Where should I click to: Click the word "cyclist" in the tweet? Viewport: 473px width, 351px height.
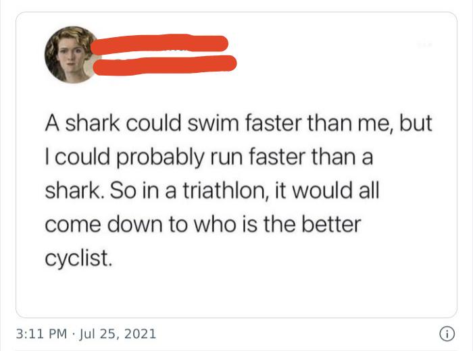76,259
